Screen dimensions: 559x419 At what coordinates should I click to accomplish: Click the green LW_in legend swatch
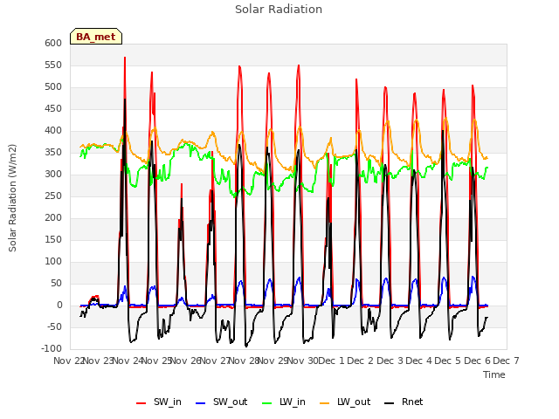(x=267, y=403)
